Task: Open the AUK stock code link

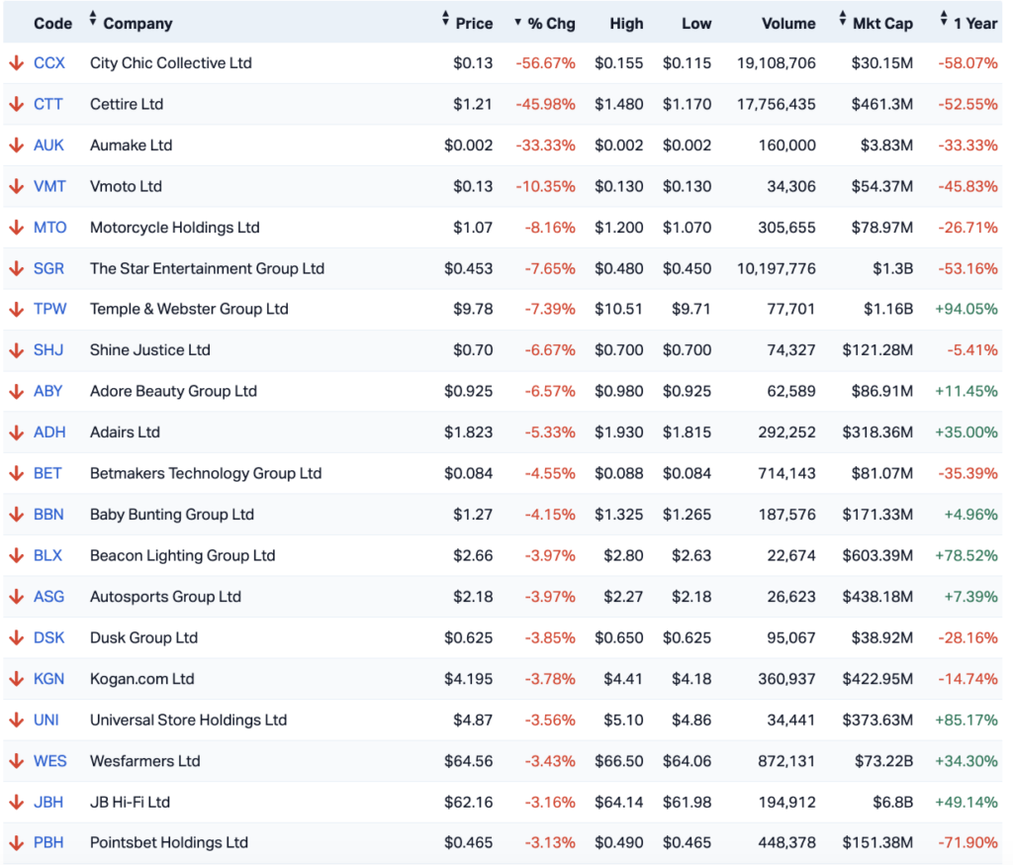Action: (48, 145)
